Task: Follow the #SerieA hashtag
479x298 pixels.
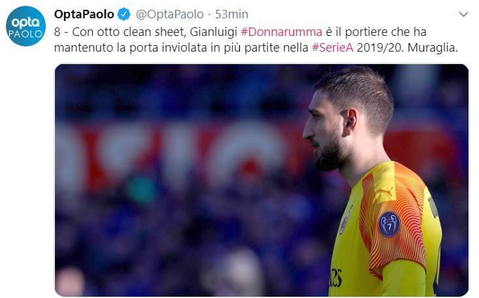Action: pyautogui.click(x=333, y=48)
